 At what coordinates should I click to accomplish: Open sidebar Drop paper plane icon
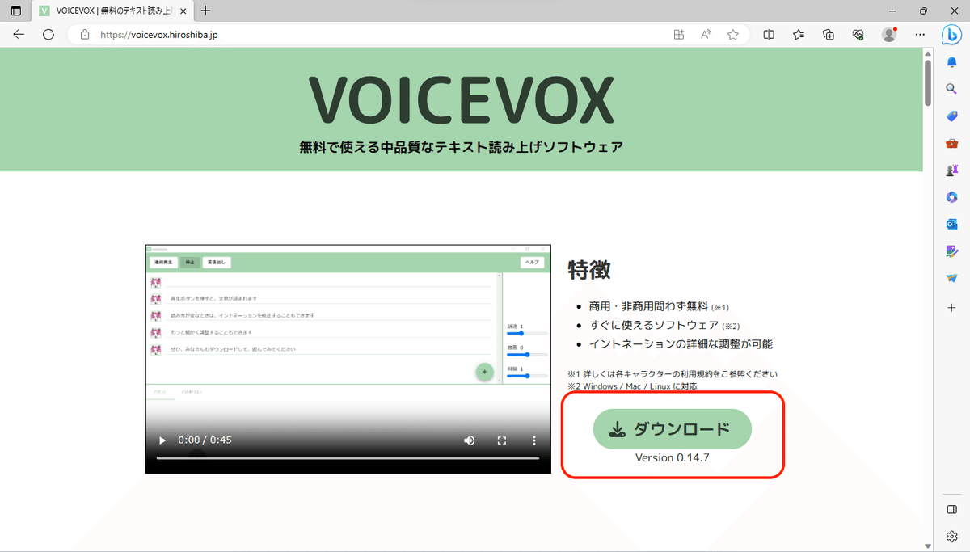pos(951,278)
